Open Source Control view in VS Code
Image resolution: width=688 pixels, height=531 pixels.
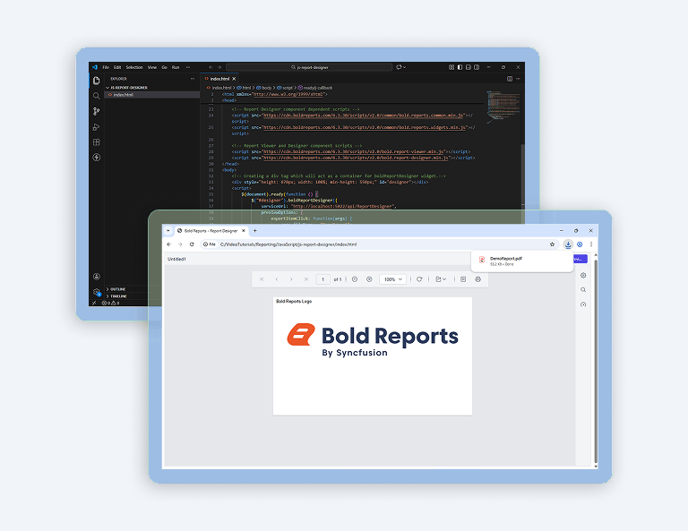97,111
